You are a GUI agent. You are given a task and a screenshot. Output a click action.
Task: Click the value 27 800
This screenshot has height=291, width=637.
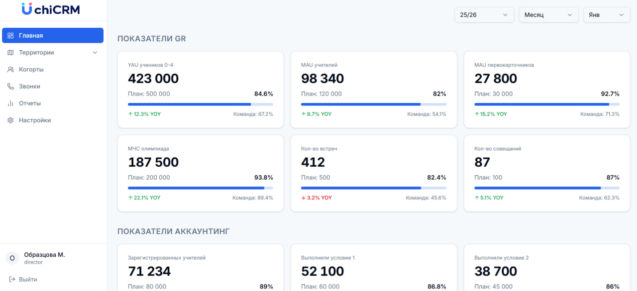tap(496, 79)
